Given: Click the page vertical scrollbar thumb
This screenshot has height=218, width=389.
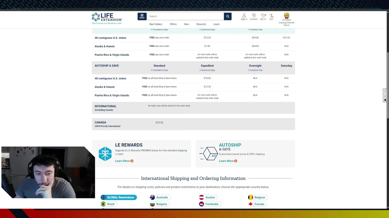Looking at the screenshot, I should [x=387, y=85].
